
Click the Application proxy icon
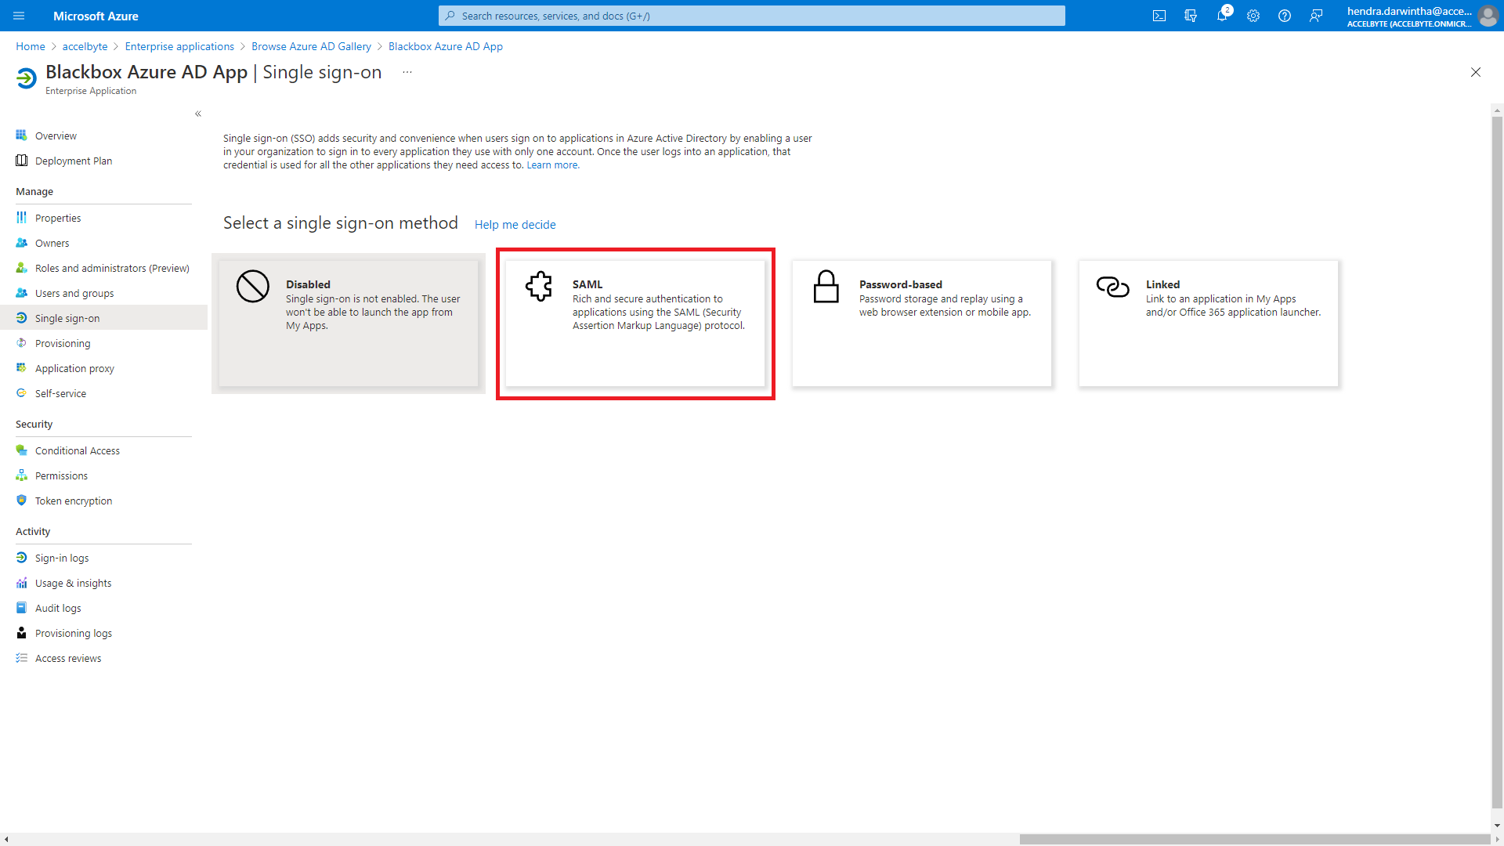(x=22, y=368)
